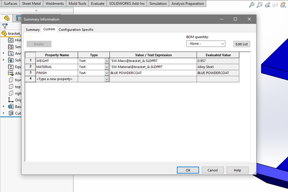Select the Solid Bodies folder icon

tap(11, 60)
